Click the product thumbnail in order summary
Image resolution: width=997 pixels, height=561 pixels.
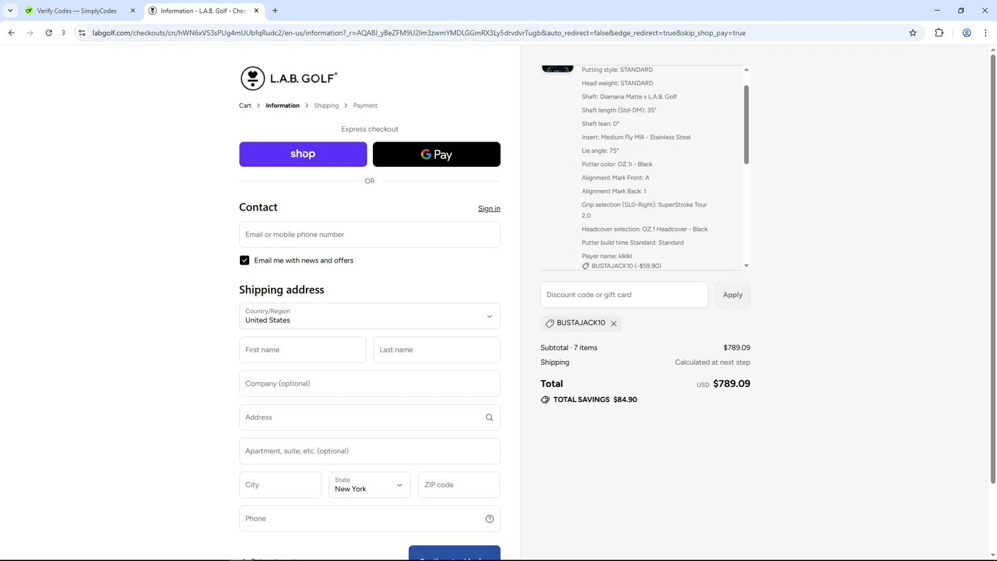[557, 69]
